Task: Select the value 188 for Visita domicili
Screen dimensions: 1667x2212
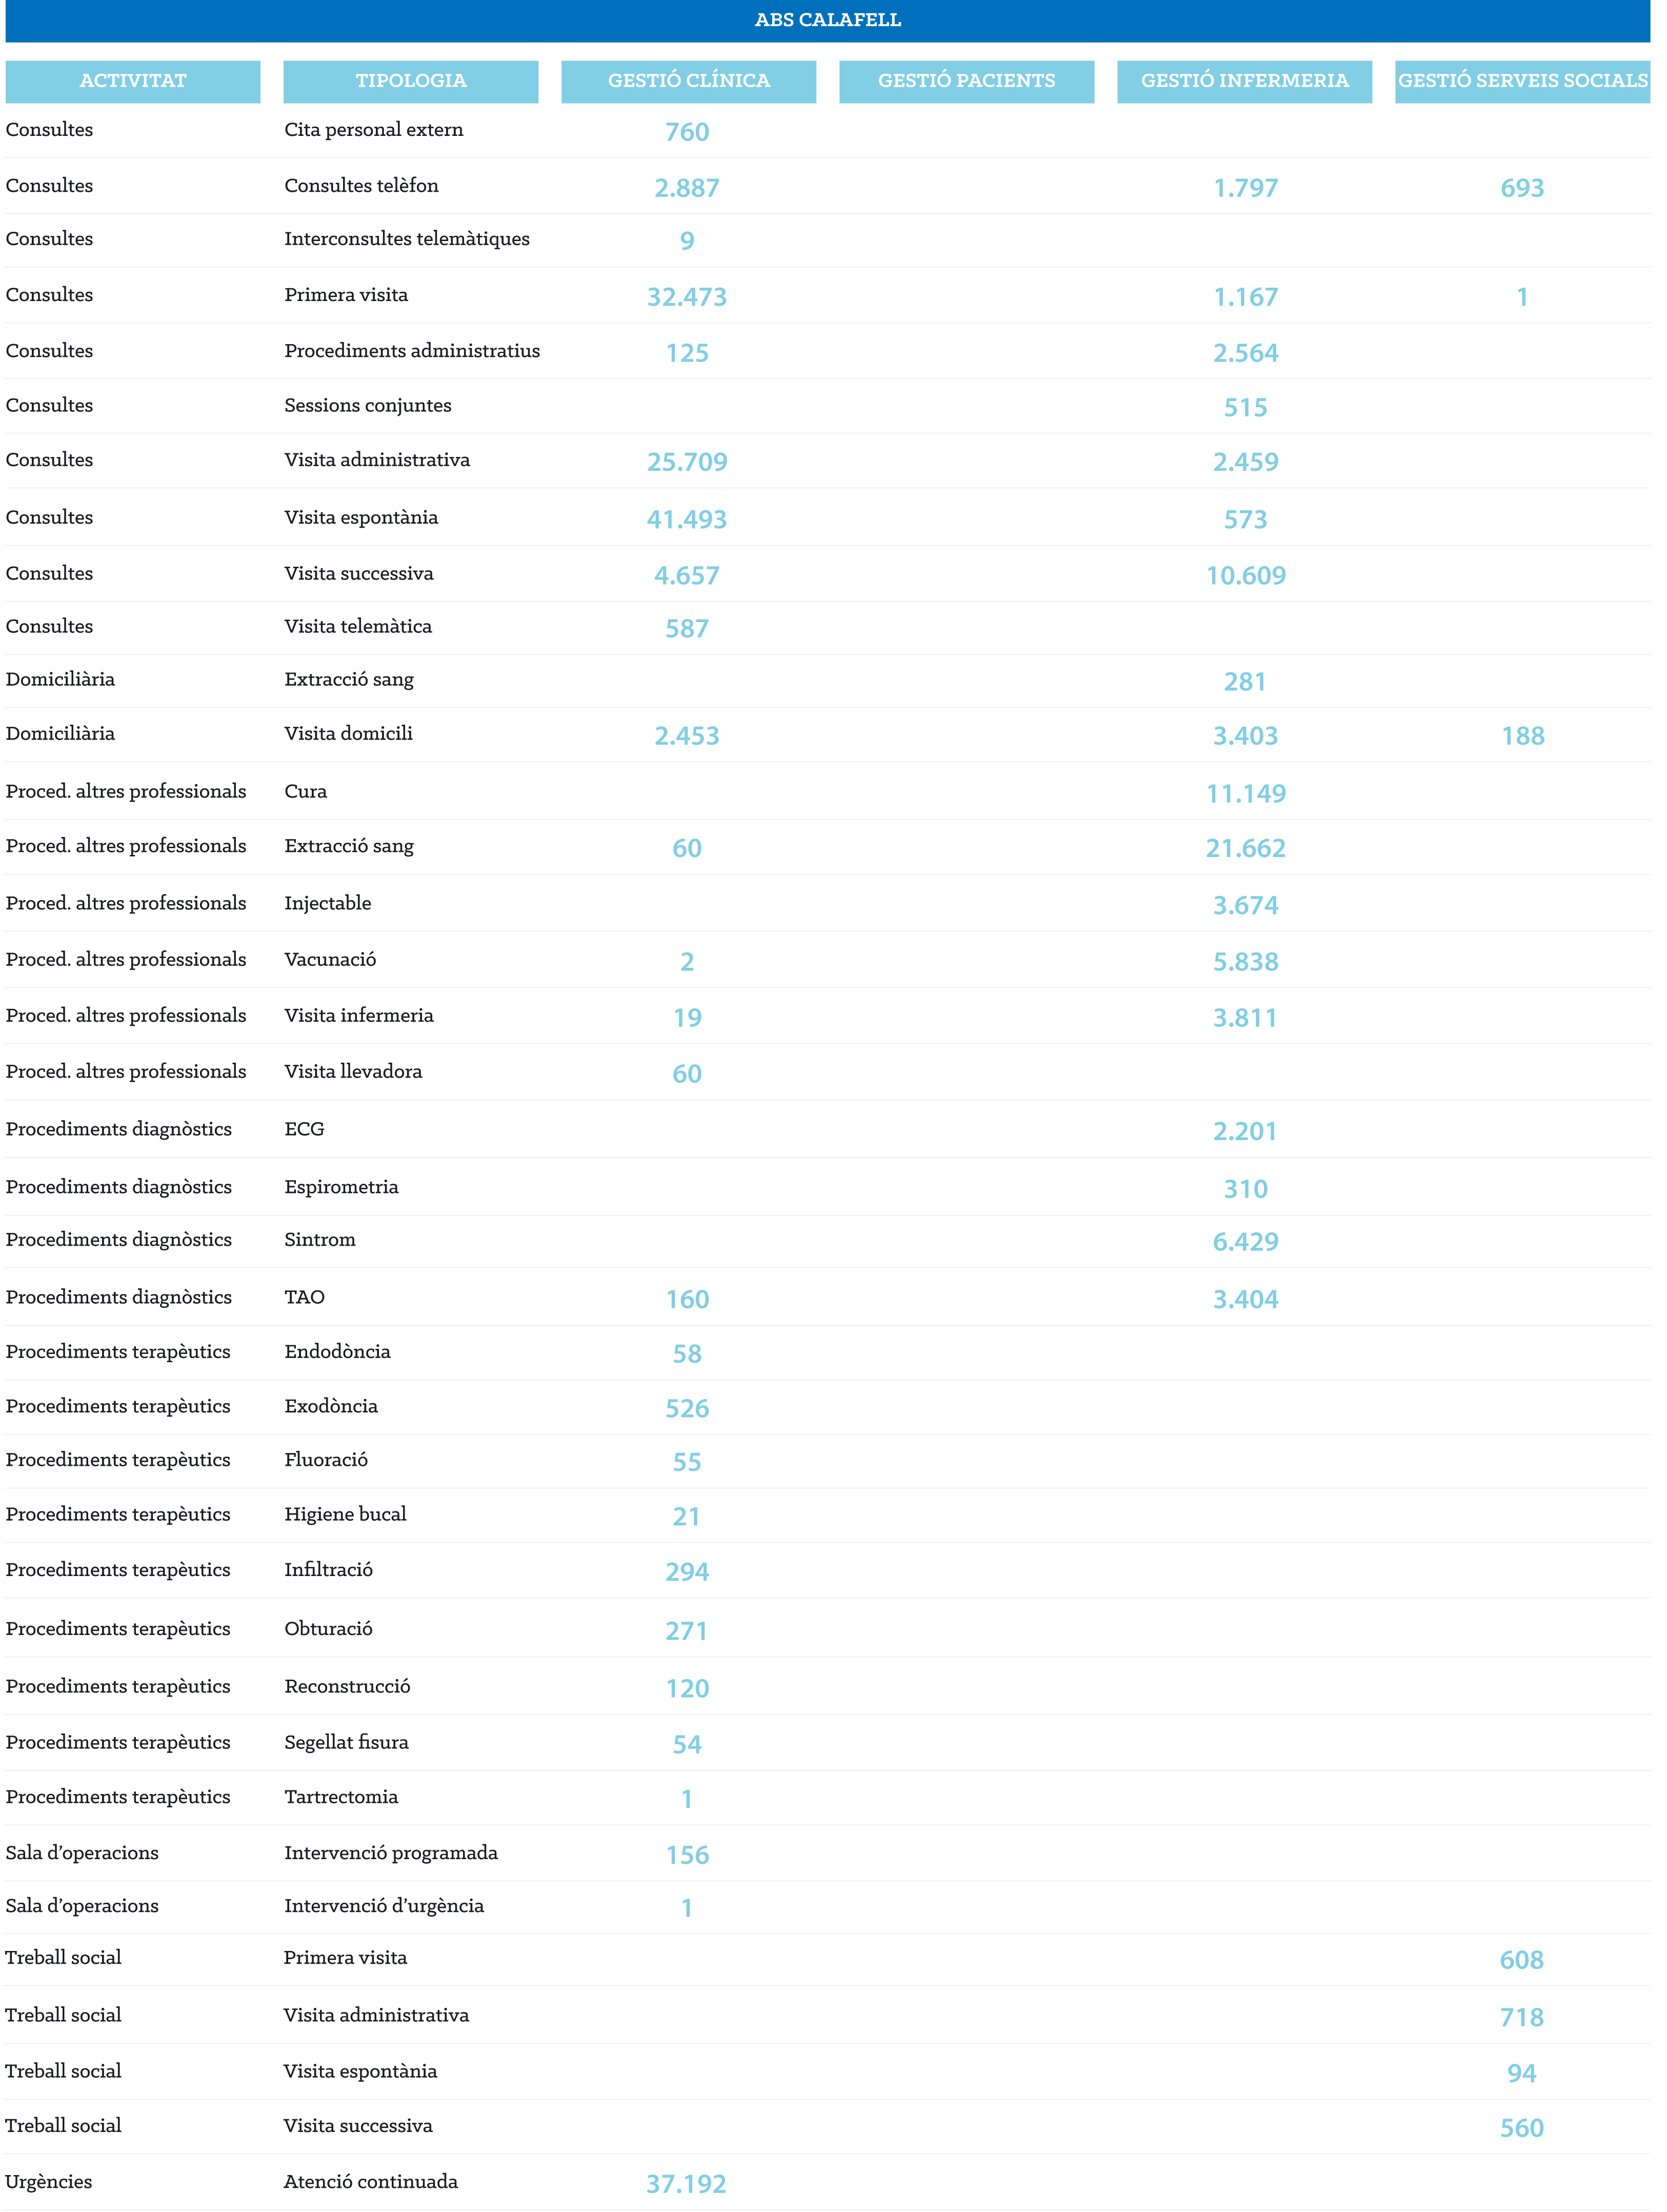Action: (1523, 736)
